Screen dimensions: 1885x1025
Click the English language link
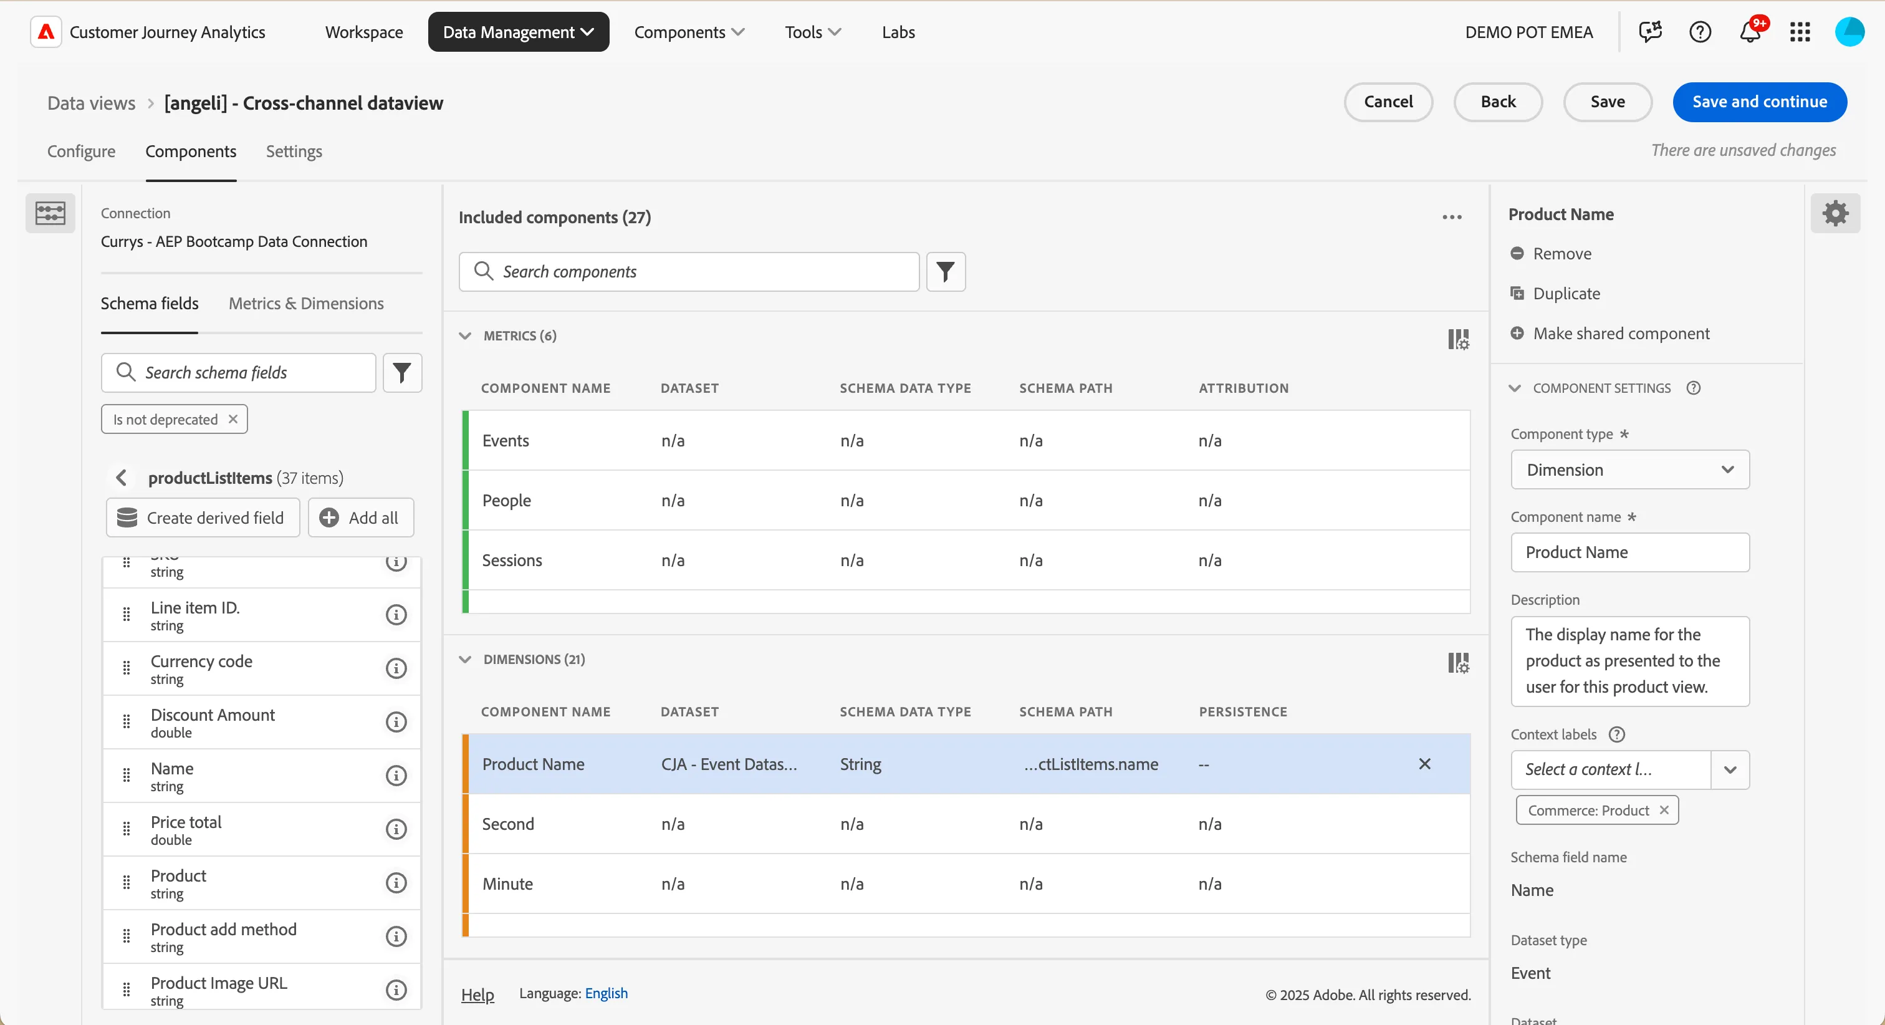coord(606,994)
